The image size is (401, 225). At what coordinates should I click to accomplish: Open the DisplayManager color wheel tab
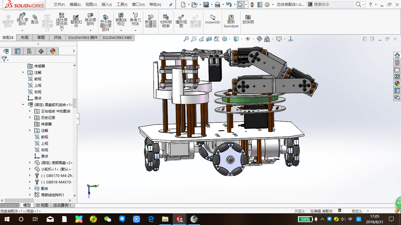point(53,51)
